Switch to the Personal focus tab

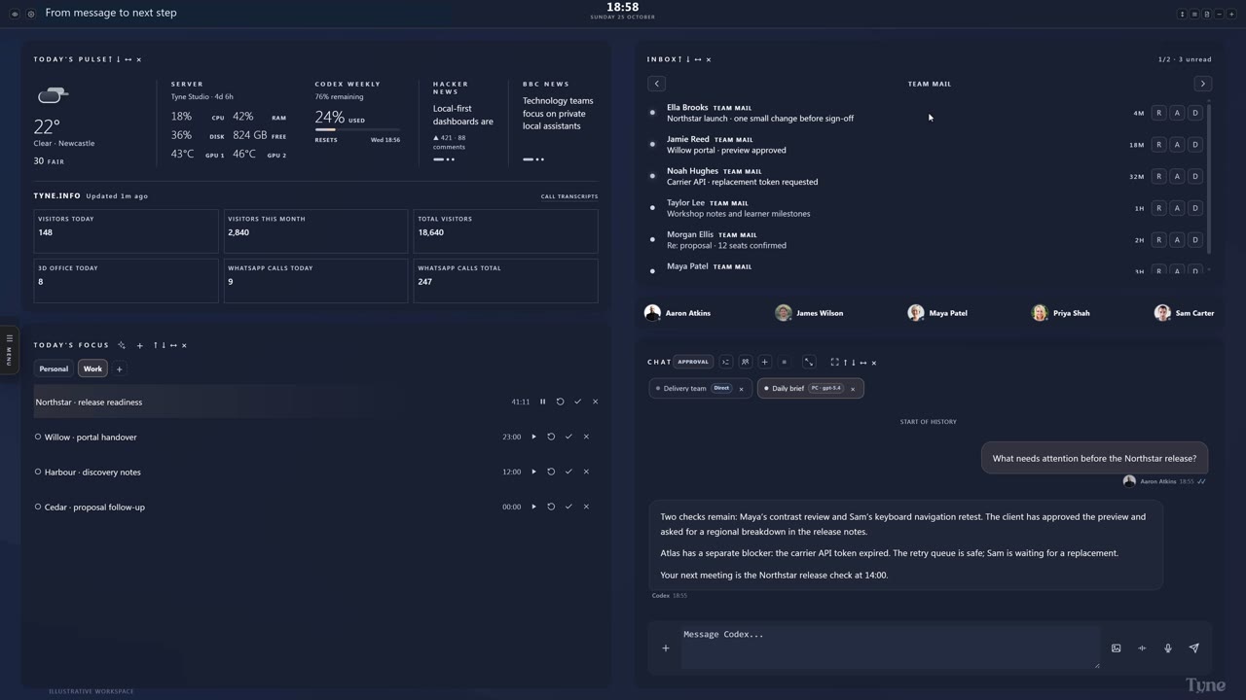[54, 368]
